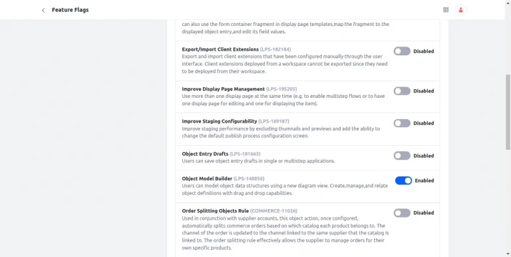Viewport: 511px width, 257px height.
Task: Click the Export/Import Client Extensions title
Action: (x=220, y=49)
